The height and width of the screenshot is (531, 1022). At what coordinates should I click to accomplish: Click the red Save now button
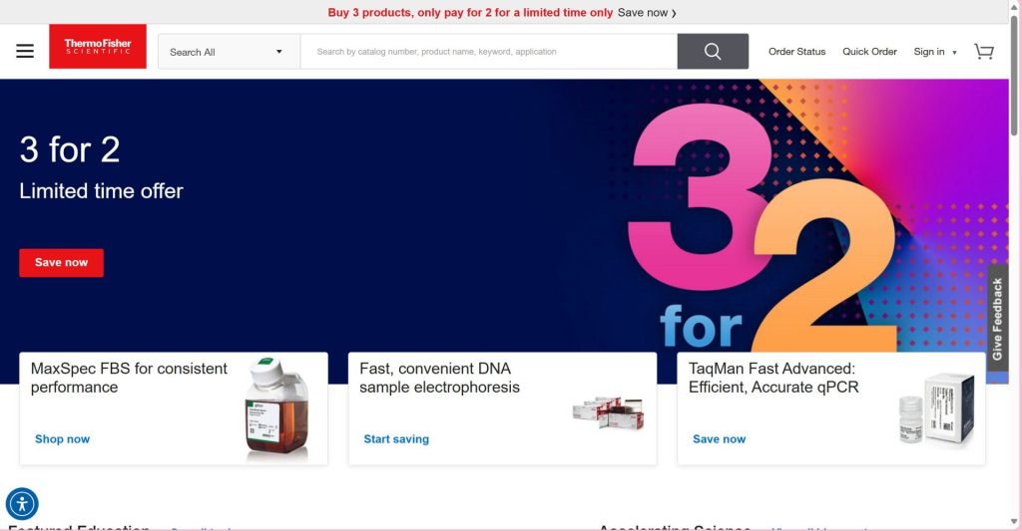coord(61,263)
